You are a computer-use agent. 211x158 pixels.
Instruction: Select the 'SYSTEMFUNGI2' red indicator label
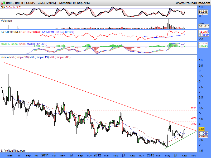pyautogui.click(x=31, y=32)
